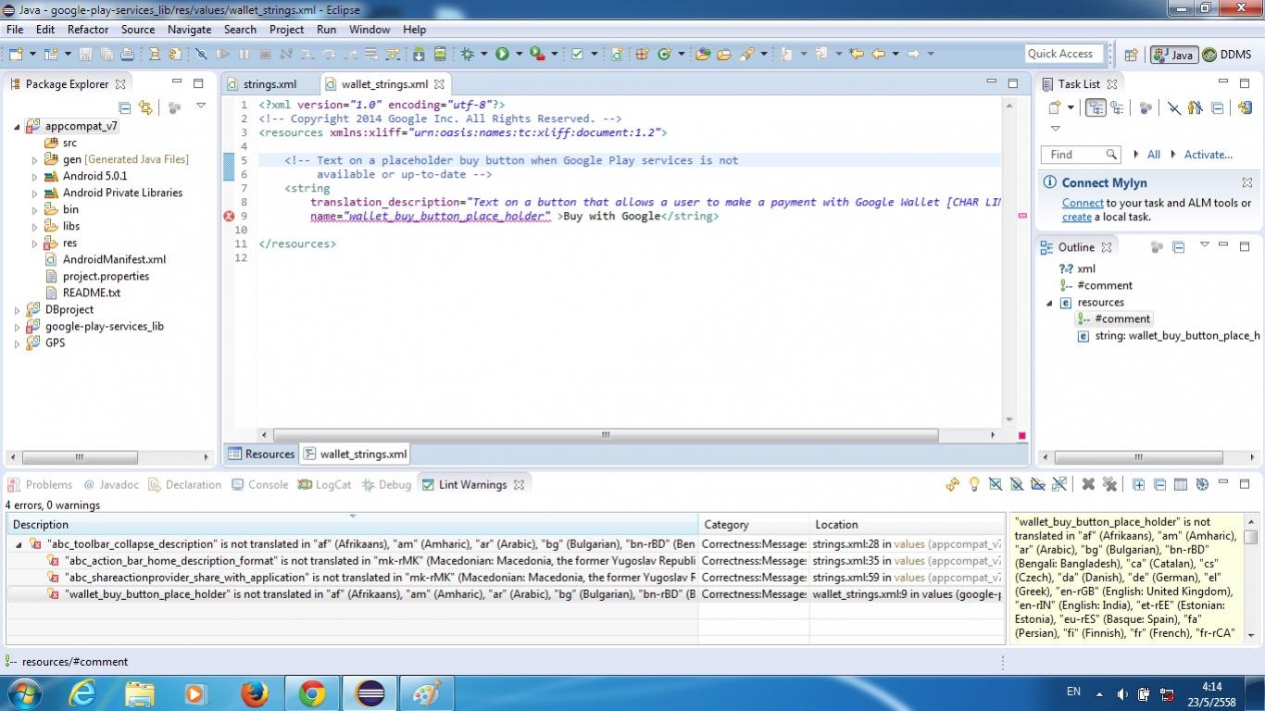Viewport: 1265px width, 711px height.
Task: Click the New file toolbar icon
Action: 16,54
